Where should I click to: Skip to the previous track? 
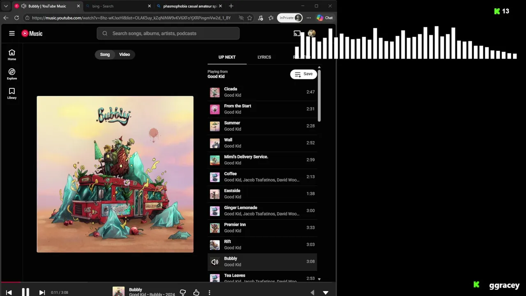pyautogui.click(x=9, y=292)
